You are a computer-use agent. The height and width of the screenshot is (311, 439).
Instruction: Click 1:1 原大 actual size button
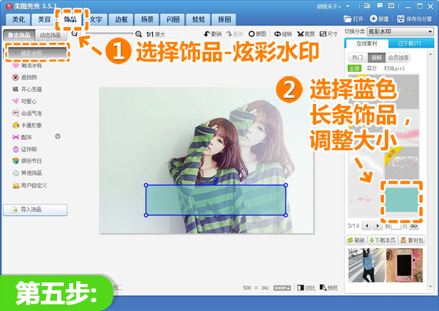tap(156, 34)
